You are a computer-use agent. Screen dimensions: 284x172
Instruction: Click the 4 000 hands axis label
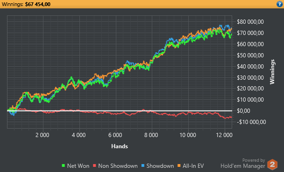click(79, 135)
